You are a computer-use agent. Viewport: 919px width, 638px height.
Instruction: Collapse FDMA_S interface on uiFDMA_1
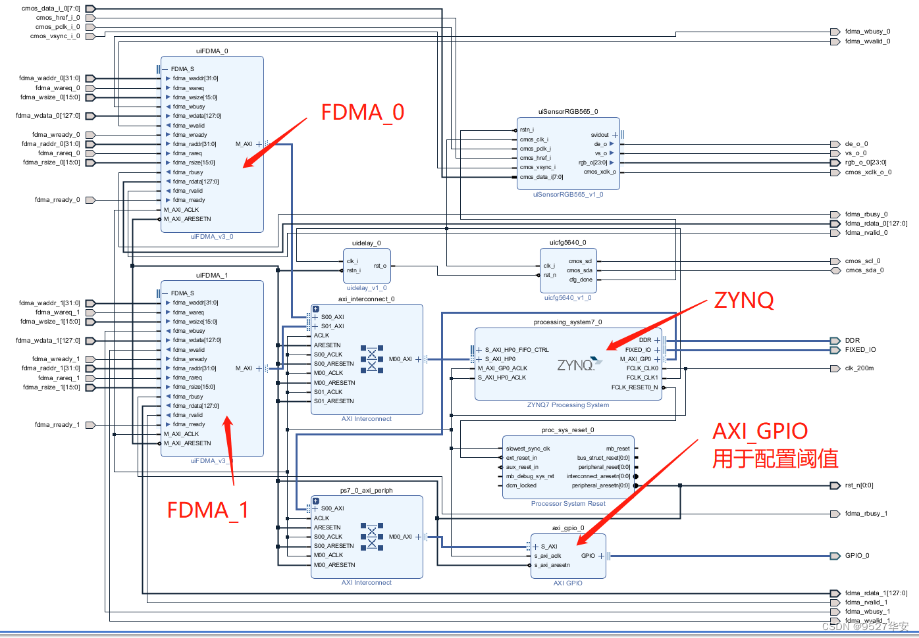pyautogui.click(x=165, y=293)
